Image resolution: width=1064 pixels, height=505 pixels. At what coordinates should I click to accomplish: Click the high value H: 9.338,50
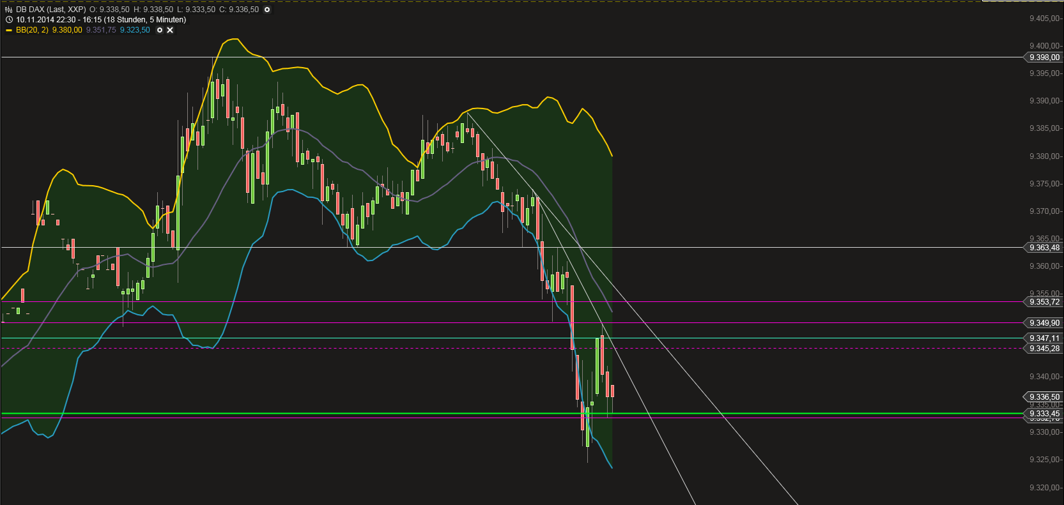(x=153, y=10)
